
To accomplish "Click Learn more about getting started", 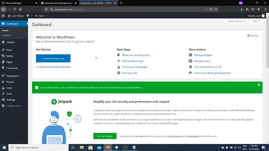I will point(212,73).
